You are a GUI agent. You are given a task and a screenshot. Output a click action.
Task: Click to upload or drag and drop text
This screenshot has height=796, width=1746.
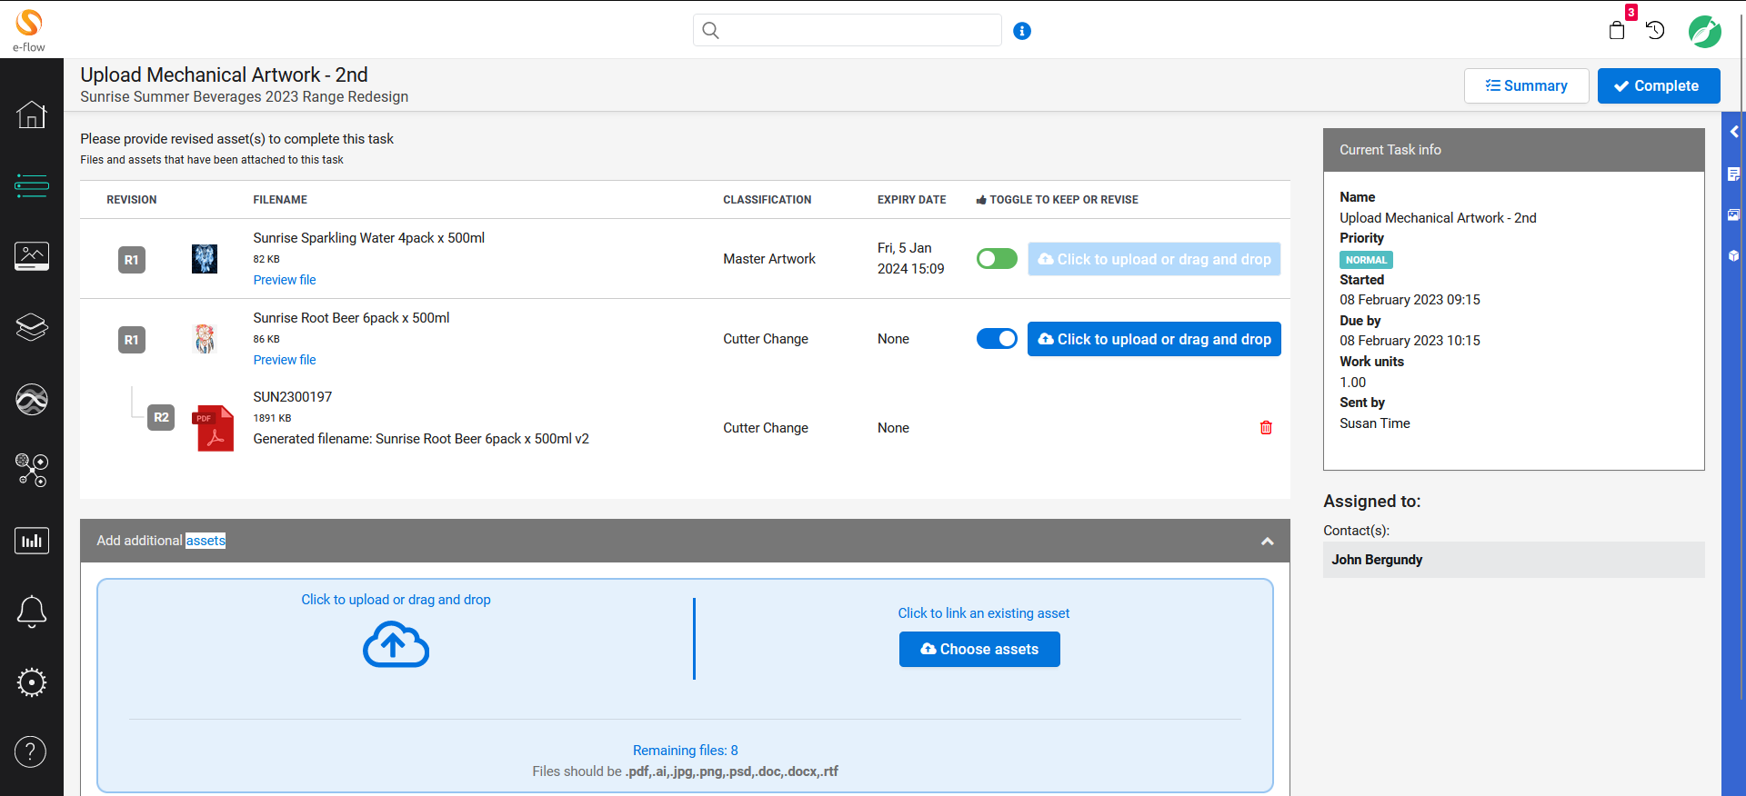point(396,600)
